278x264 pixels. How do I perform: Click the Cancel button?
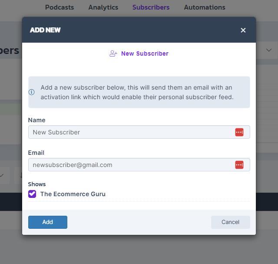point(231,222)
